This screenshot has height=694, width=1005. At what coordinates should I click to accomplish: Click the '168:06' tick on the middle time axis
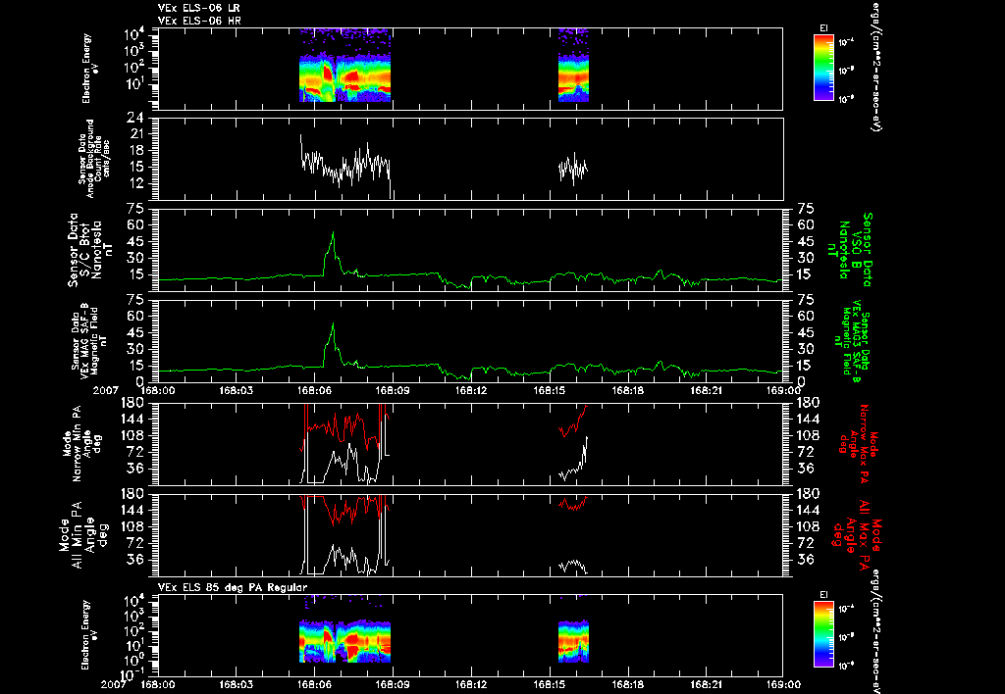(x=314, y=390)
